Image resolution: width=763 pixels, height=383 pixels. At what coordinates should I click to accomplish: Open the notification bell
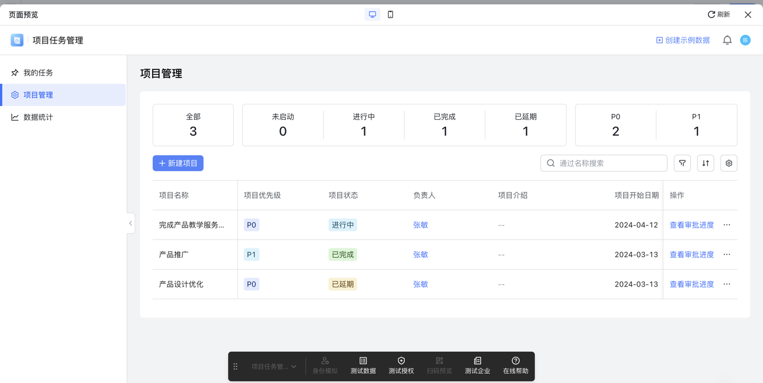(x=727, y=40)
